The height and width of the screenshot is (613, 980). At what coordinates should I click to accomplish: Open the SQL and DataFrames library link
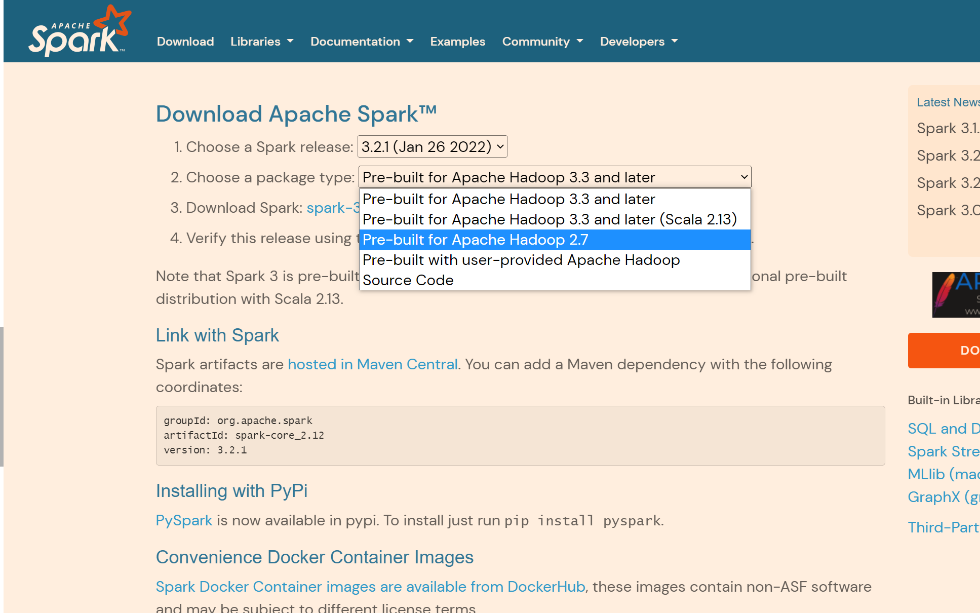click(x=944, y=429)
